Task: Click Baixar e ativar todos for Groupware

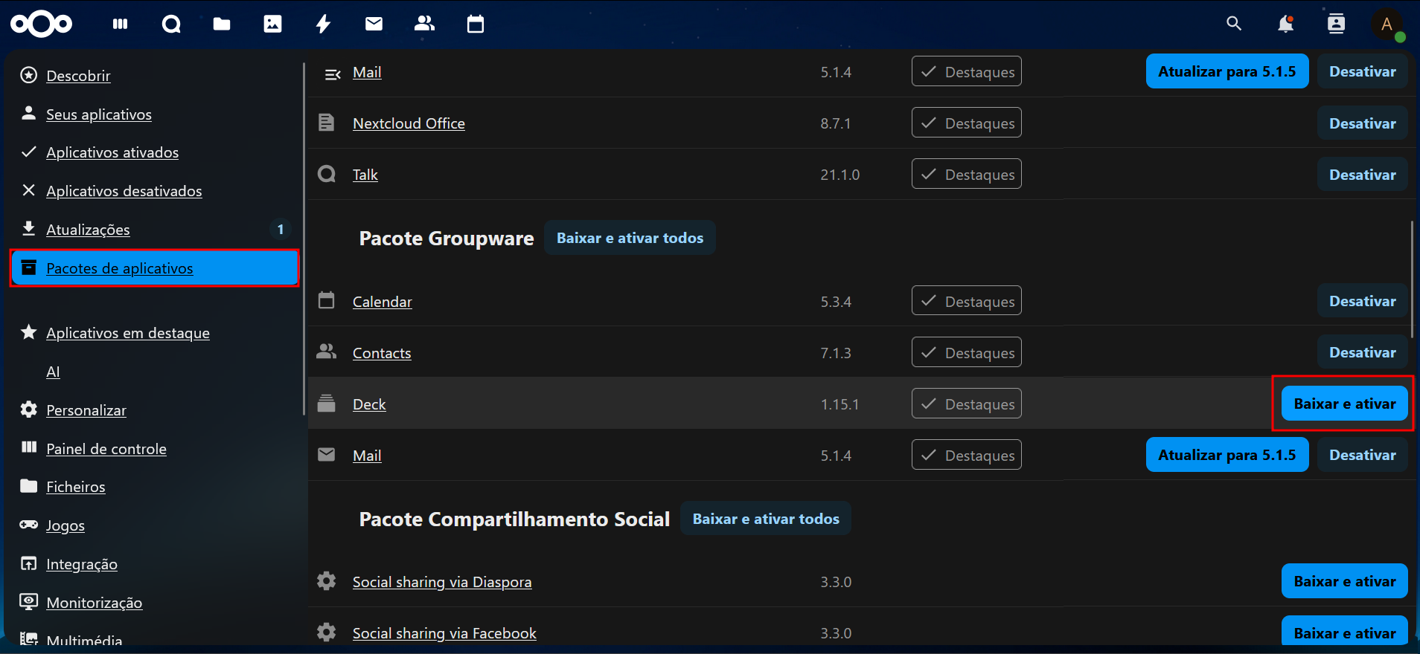Action: click(x=630, y=238)
